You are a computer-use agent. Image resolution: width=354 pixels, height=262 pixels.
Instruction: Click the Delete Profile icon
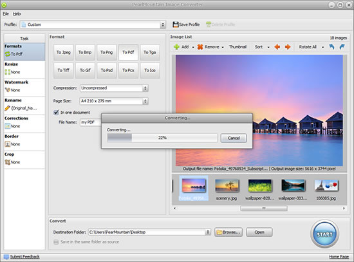click(x=209, y=24)
